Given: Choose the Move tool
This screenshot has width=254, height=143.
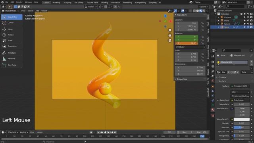Looking at the screenshot, I should tap(12, 29).
